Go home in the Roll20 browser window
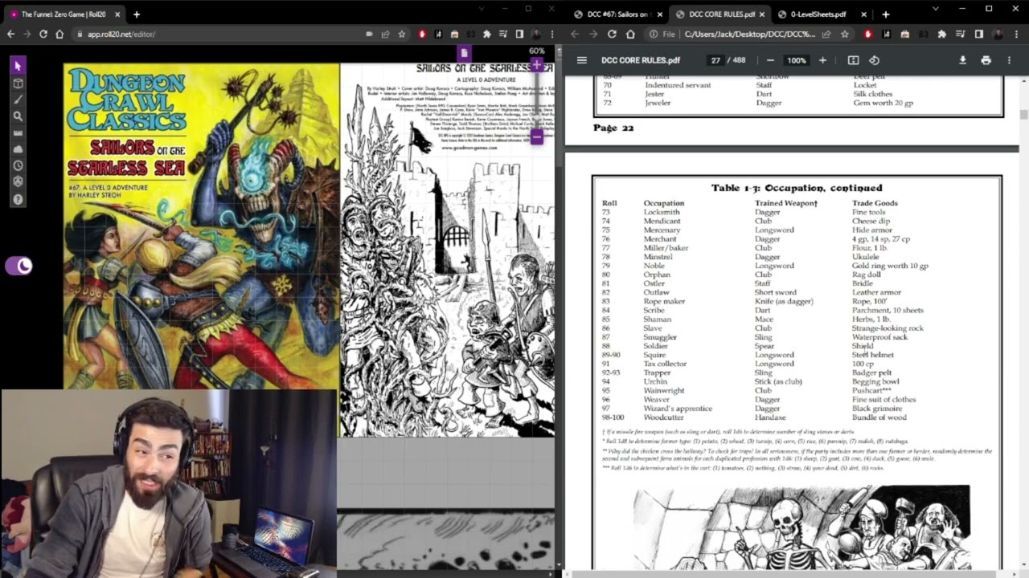Screen dimensions: 1029x578 click(x=60, y=34)
